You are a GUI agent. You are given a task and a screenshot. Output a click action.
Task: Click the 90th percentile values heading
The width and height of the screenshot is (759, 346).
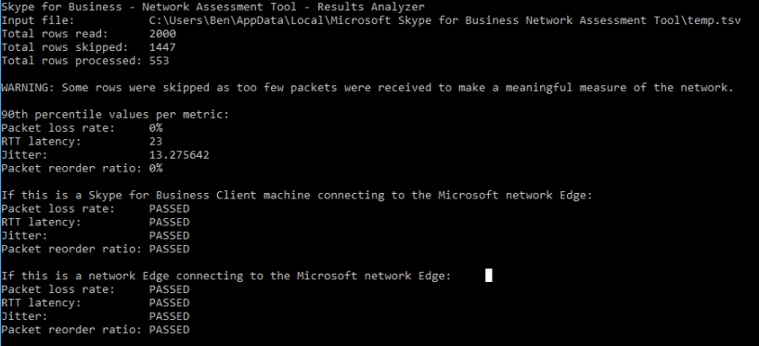(115, 115)
